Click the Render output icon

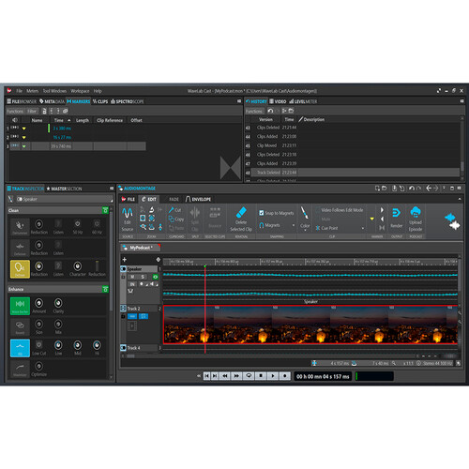396,213
